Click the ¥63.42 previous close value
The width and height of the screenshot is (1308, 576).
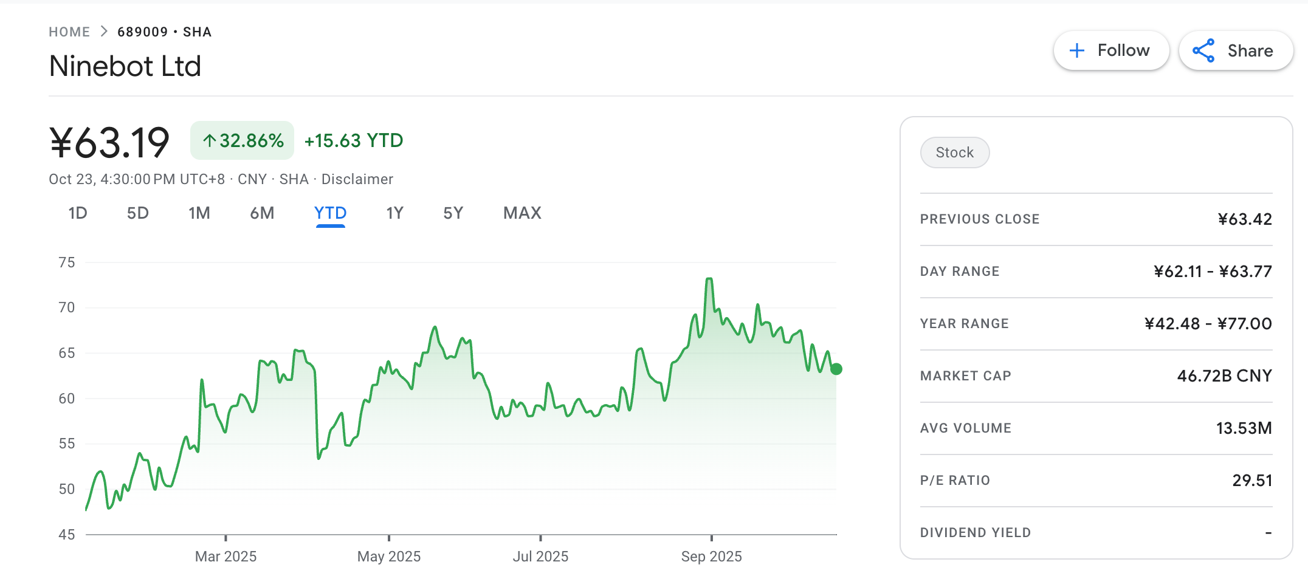[x=1245, y=219]
